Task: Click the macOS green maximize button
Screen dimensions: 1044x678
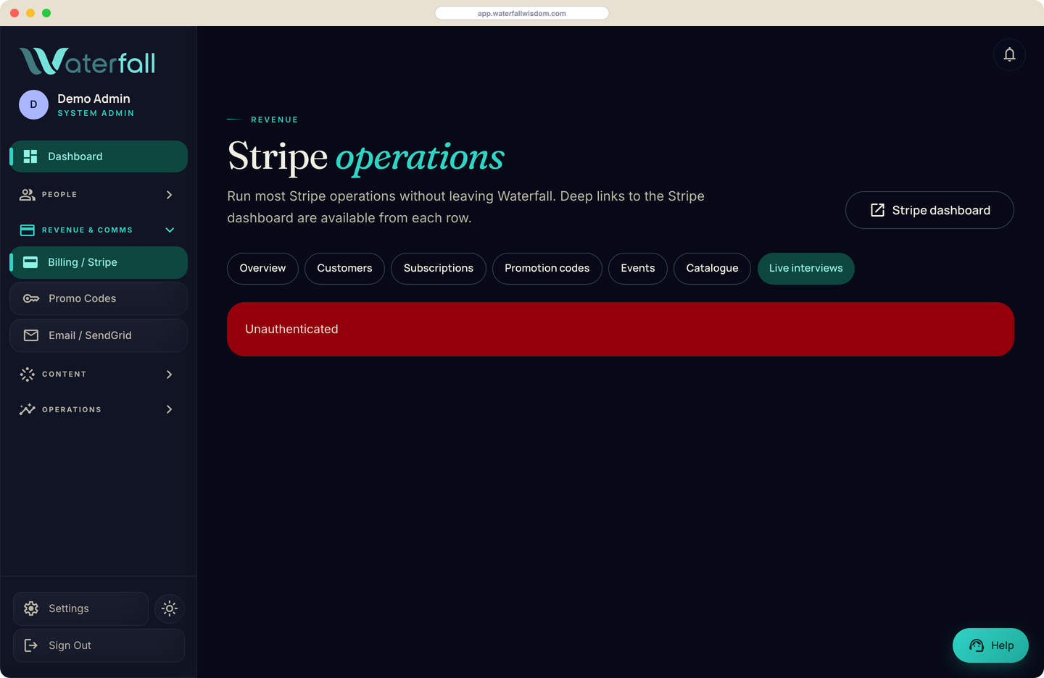Action: click(x=46, y=13)
